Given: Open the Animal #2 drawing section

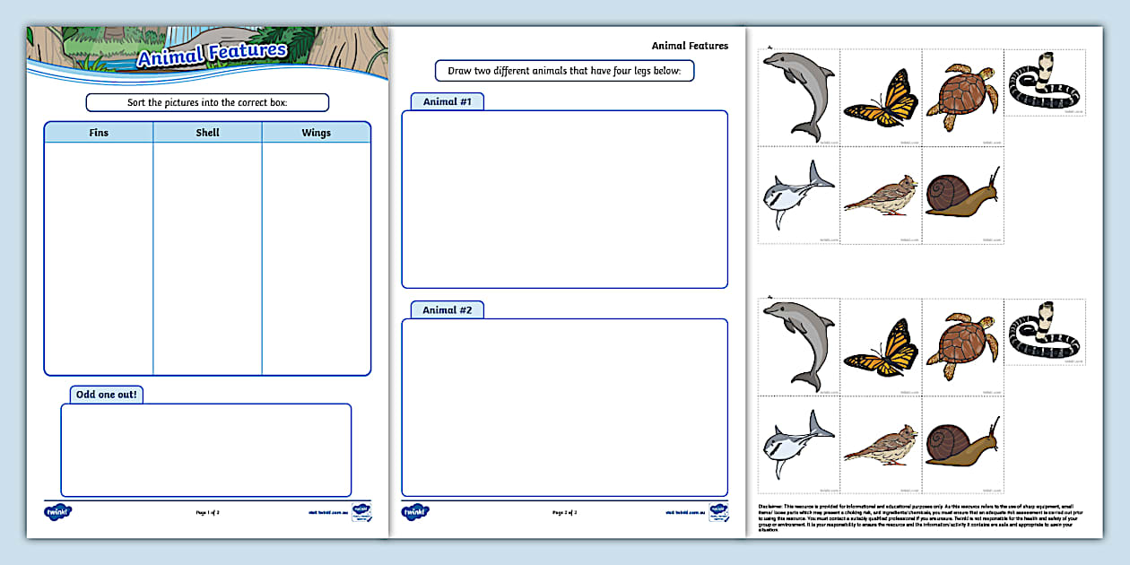Looking at the screenshot, I should 448,309.
